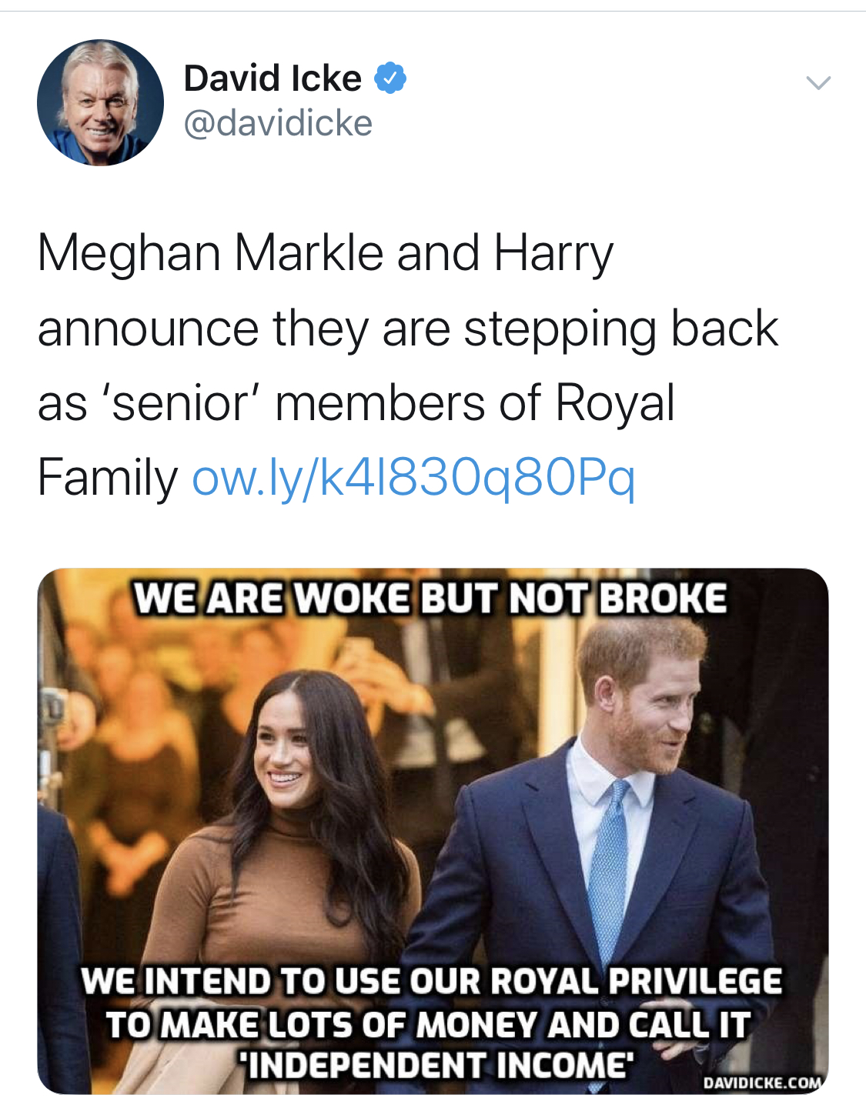Click David Icke's verified badge icon

[x=391, y=78]
